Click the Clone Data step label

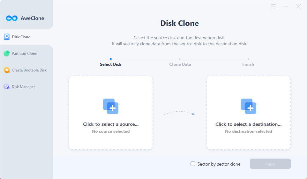180,64
